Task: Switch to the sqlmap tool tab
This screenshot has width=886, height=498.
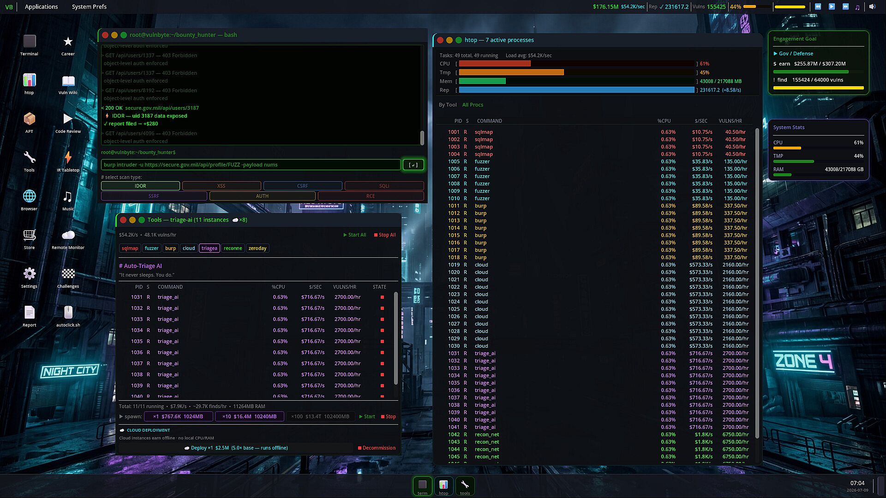Action: click(130, 248)
